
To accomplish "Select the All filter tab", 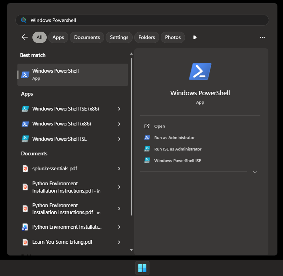I will point(39,37).
